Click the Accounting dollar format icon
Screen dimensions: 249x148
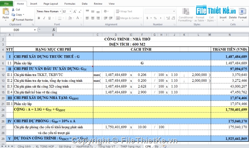[x=147, y=18]
